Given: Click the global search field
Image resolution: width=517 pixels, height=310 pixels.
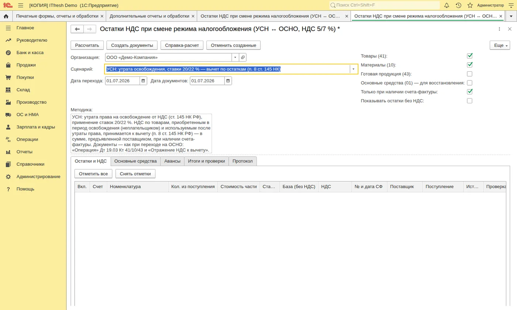Looking at the screenshot, I should pos(384,5).
